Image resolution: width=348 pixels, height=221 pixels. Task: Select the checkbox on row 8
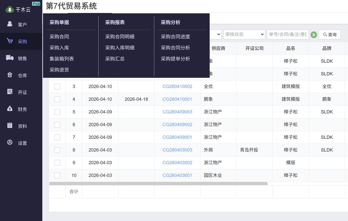pos(57,150)
